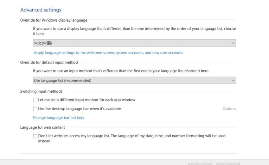269x165 pixels.
Task: Click the Language for web content label
Action: (x=42, y=127)
